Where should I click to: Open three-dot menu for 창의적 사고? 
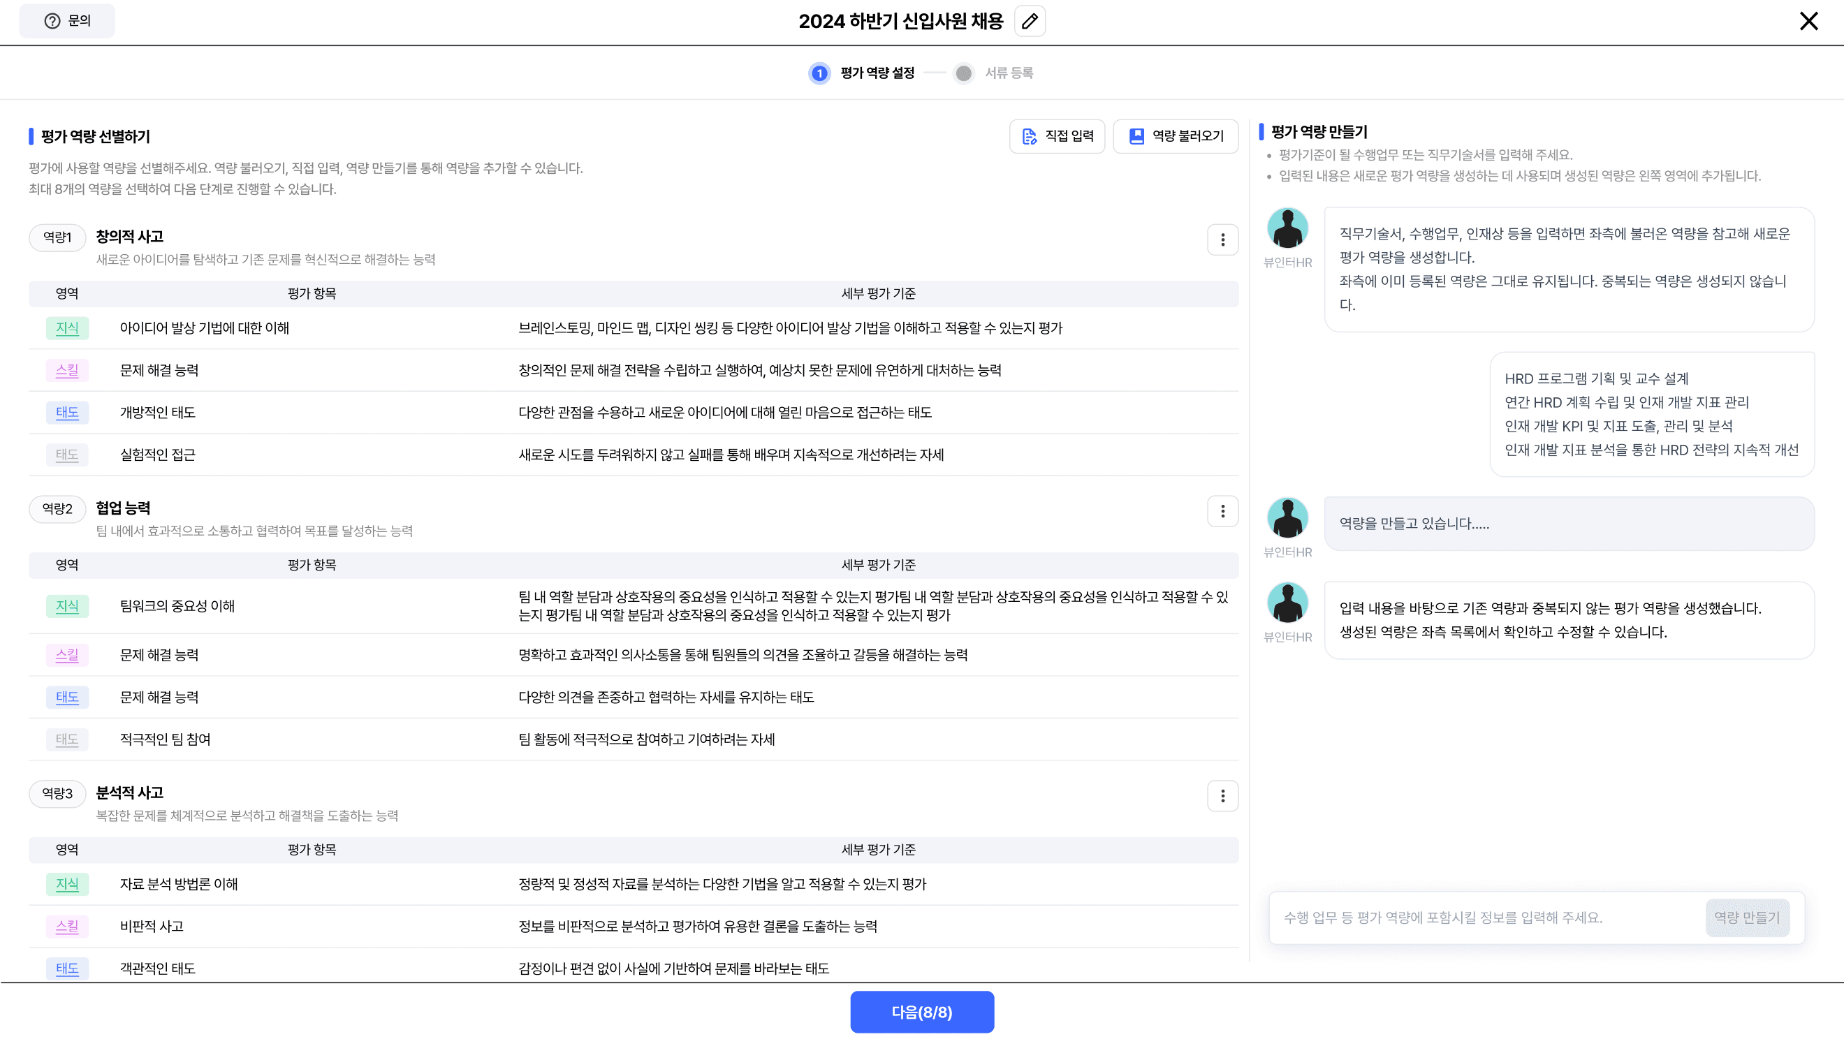pos(1222,240)
